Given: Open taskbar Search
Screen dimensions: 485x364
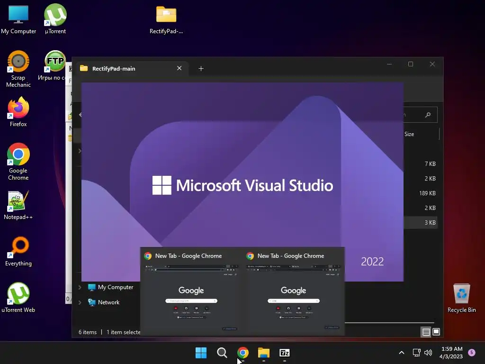Looking at the screenshot, I should click(222, 353).
